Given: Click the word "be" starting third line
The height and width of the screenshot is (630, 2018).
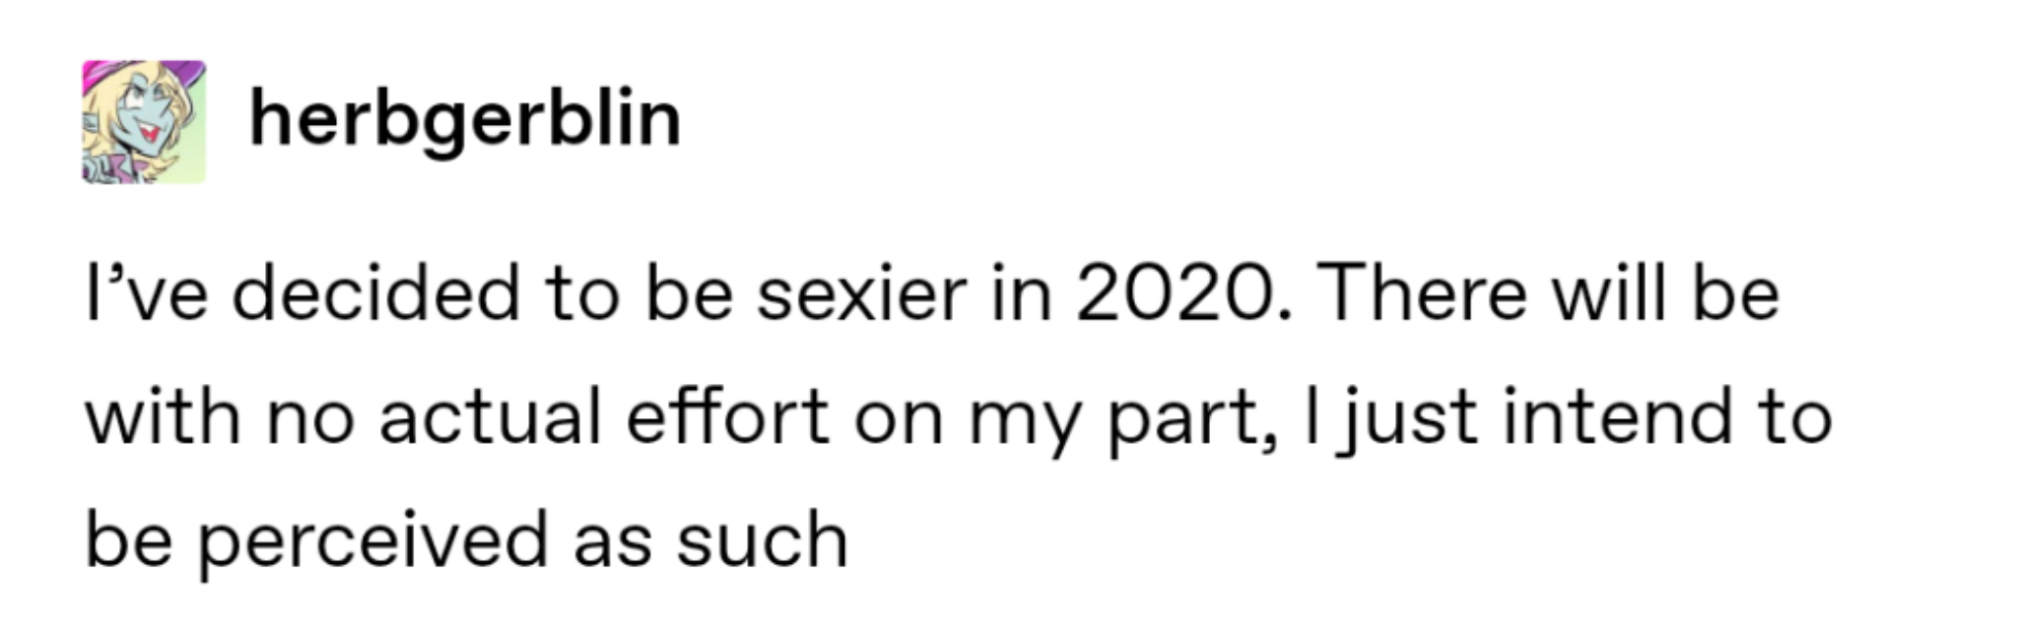Looking at the screenshot, I should tap(129, 539).
